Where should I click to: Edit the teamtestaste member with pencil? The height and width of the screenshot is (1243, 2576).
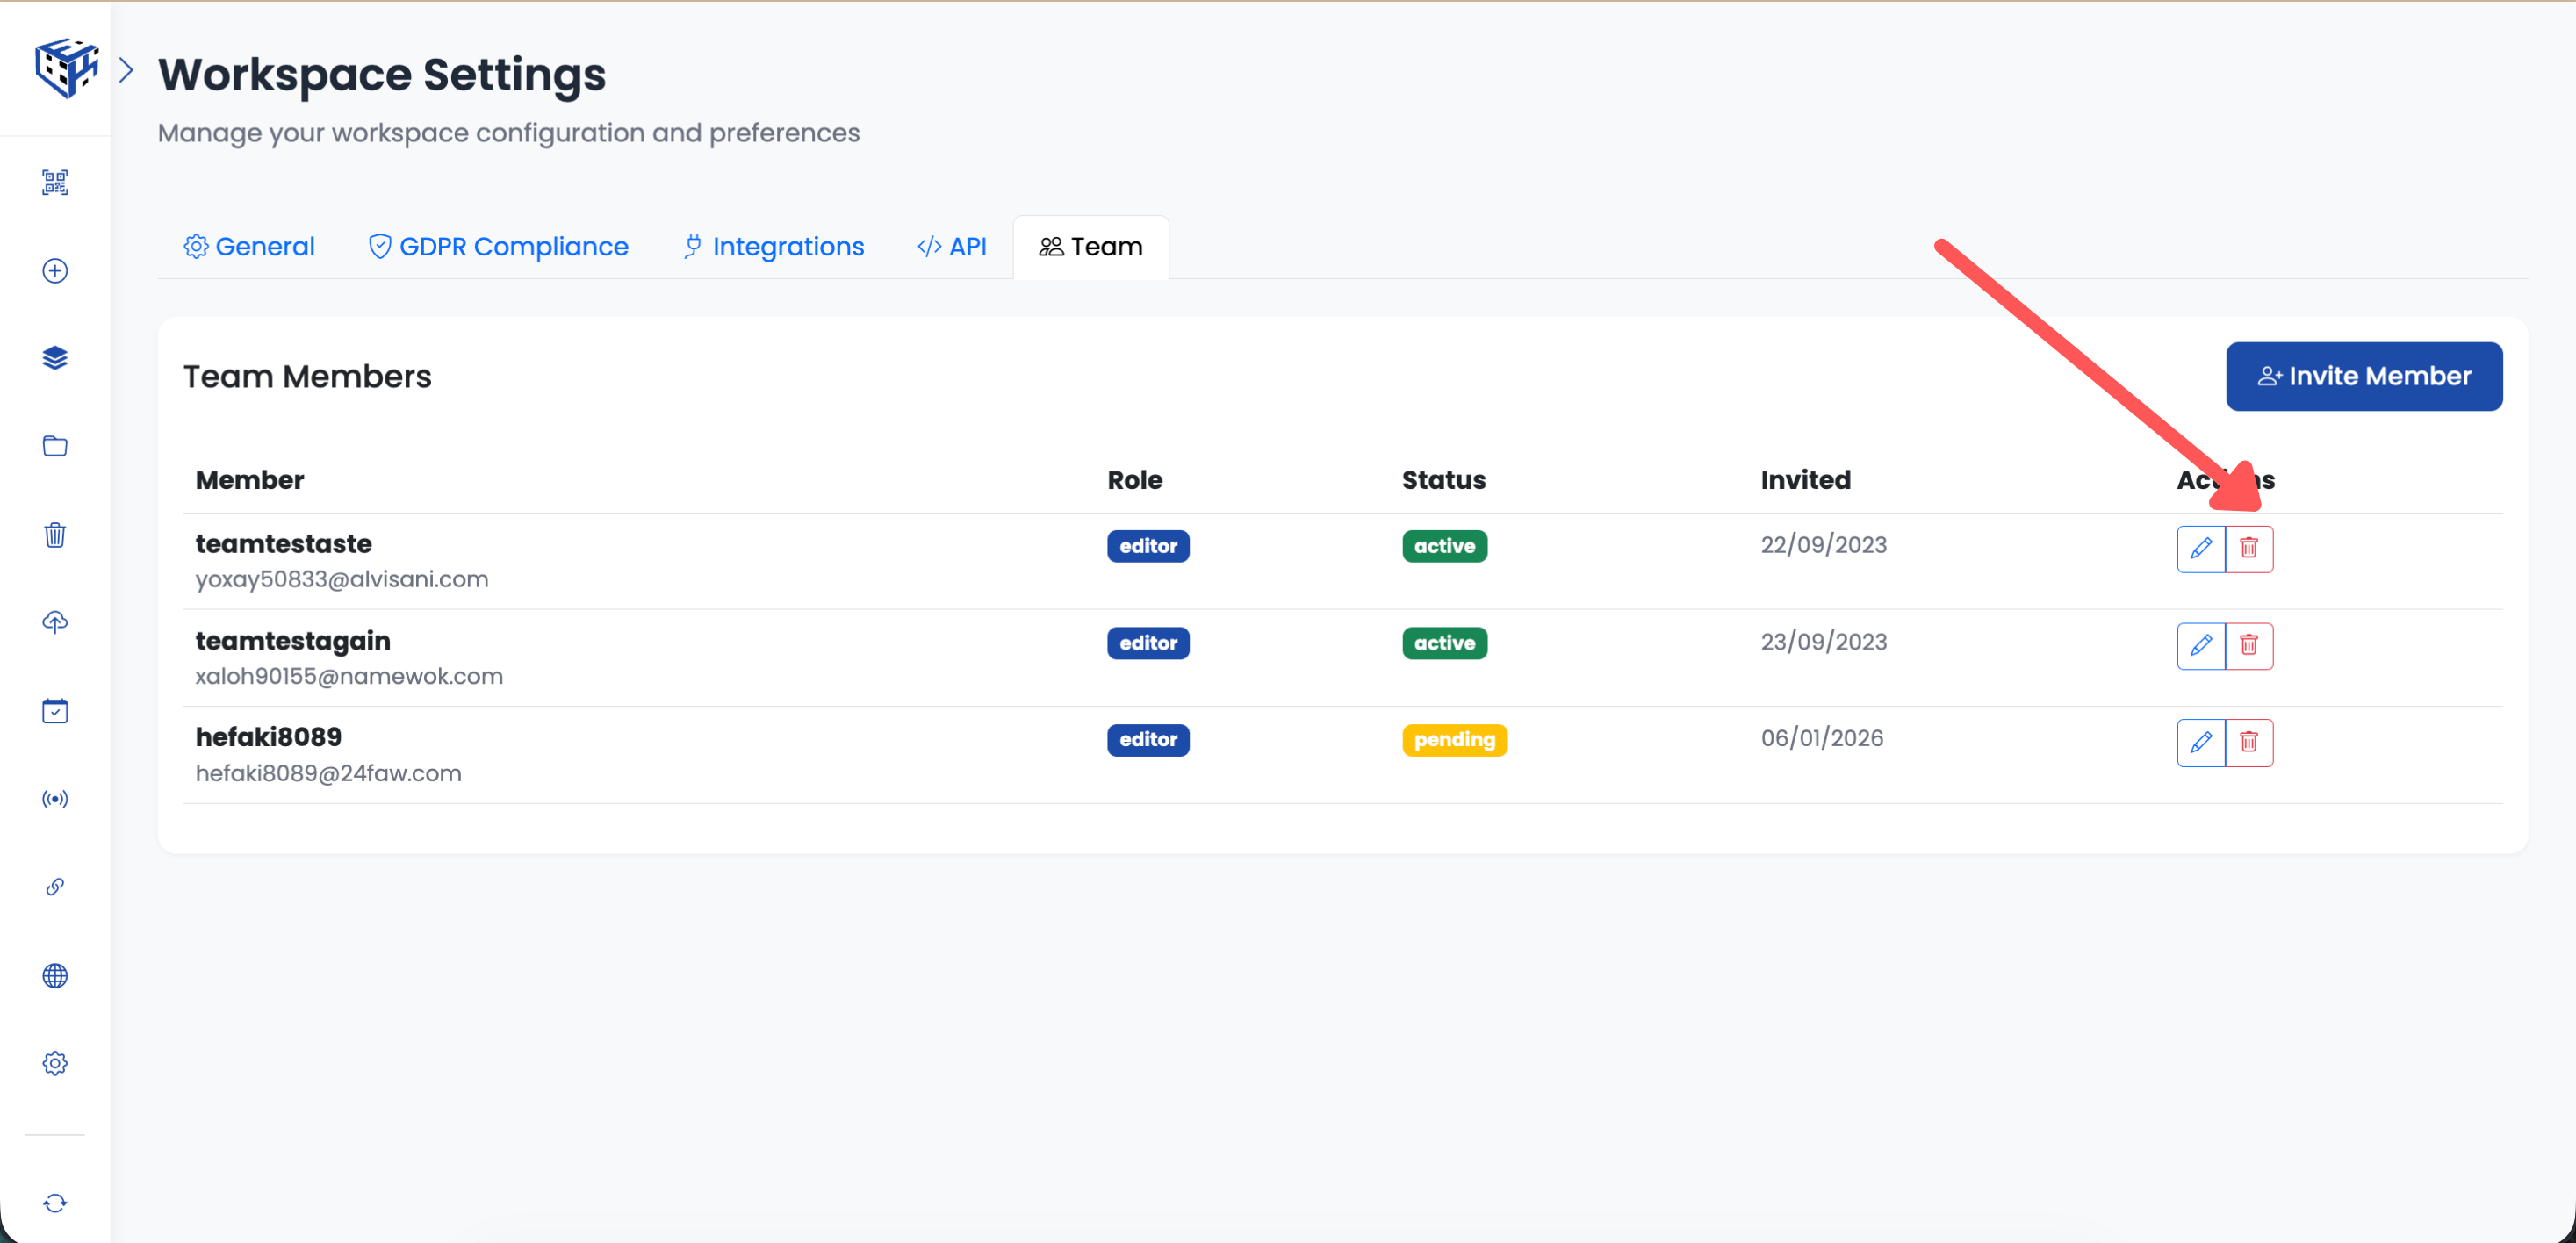pyautogui.click(x=2200, y=548)
